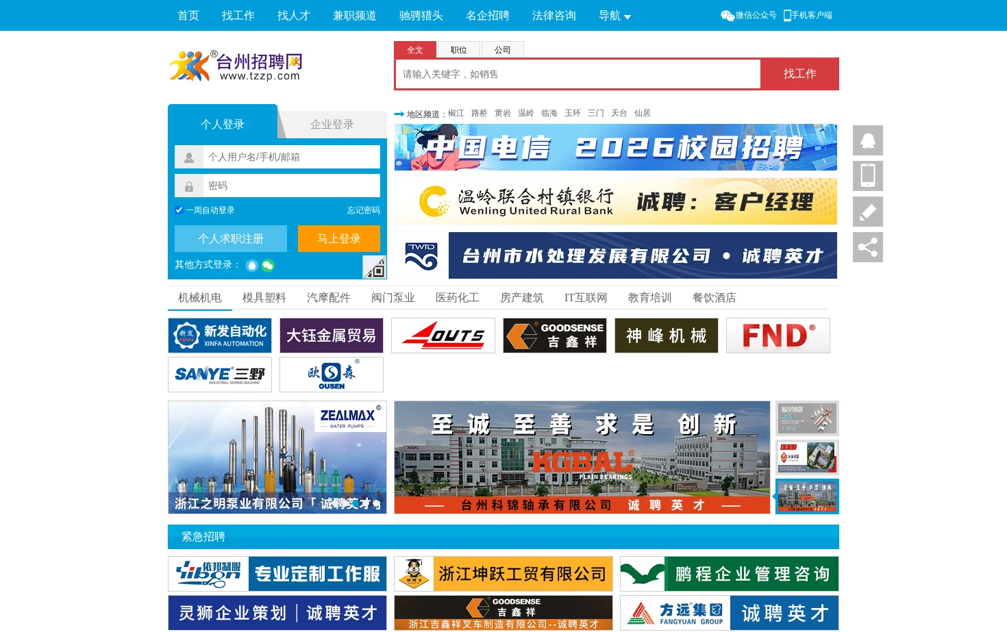The width and height of the screenshot is (1007, 632).
Task: Go to 首页 in the top navigation
Action: (188, 16)
